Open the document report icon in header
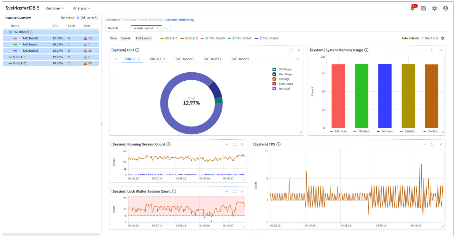The image size is (455, 238). (423, 8)
